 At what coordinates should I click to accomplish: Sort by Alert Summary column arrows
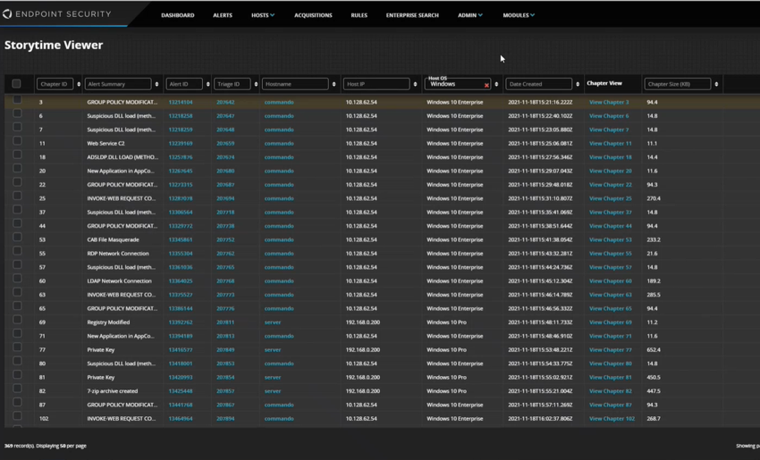click(156, 84)
